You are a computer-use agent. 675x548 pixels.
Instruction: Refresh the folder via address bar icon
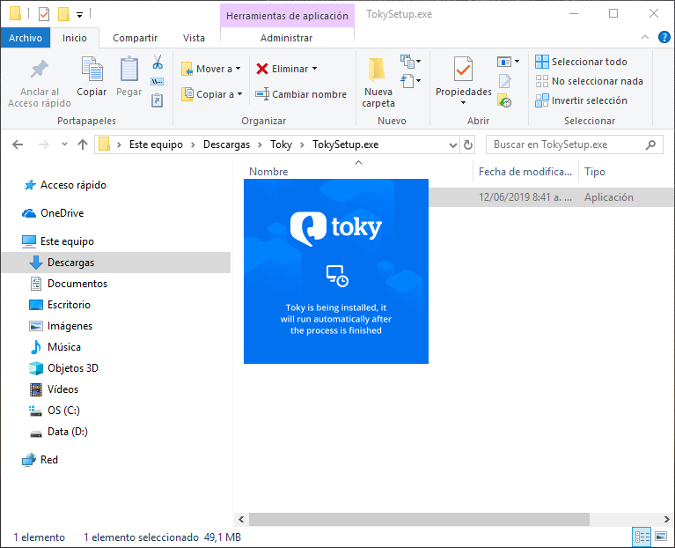tap(467, 144)
